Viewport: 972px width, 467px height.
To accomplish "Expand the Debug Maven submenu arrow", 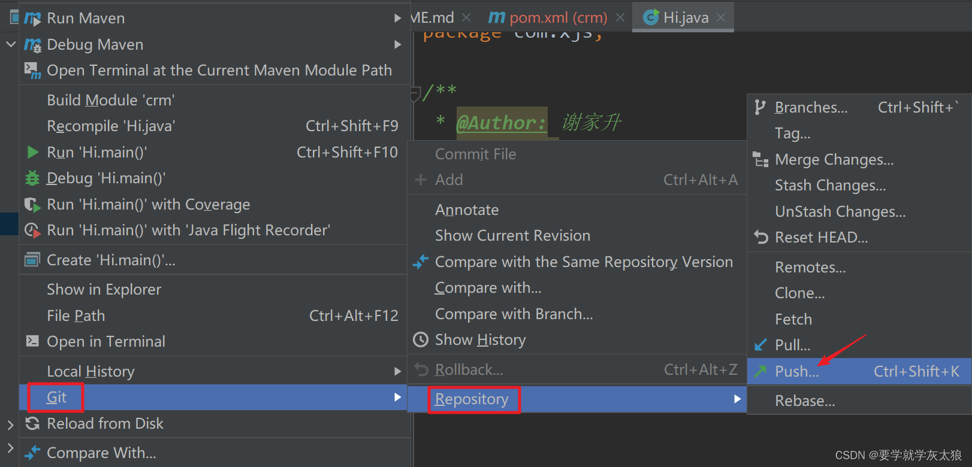I will click(397, 44).
